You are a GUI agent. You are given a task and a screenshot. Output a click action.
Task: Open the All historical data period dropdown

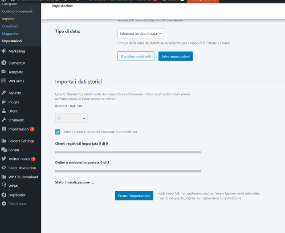pyautogui.click(x=71, y=118)
